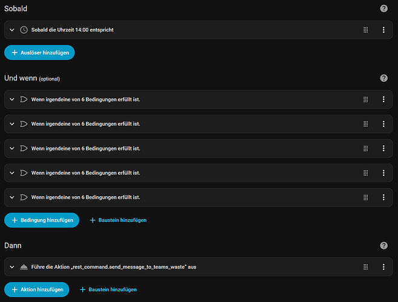The width and height of the screenshot is (398, 302).
Task: Expand the 'Sobald die Uhrzeit 14:00' trigger chevron
Action: (12, 30)
